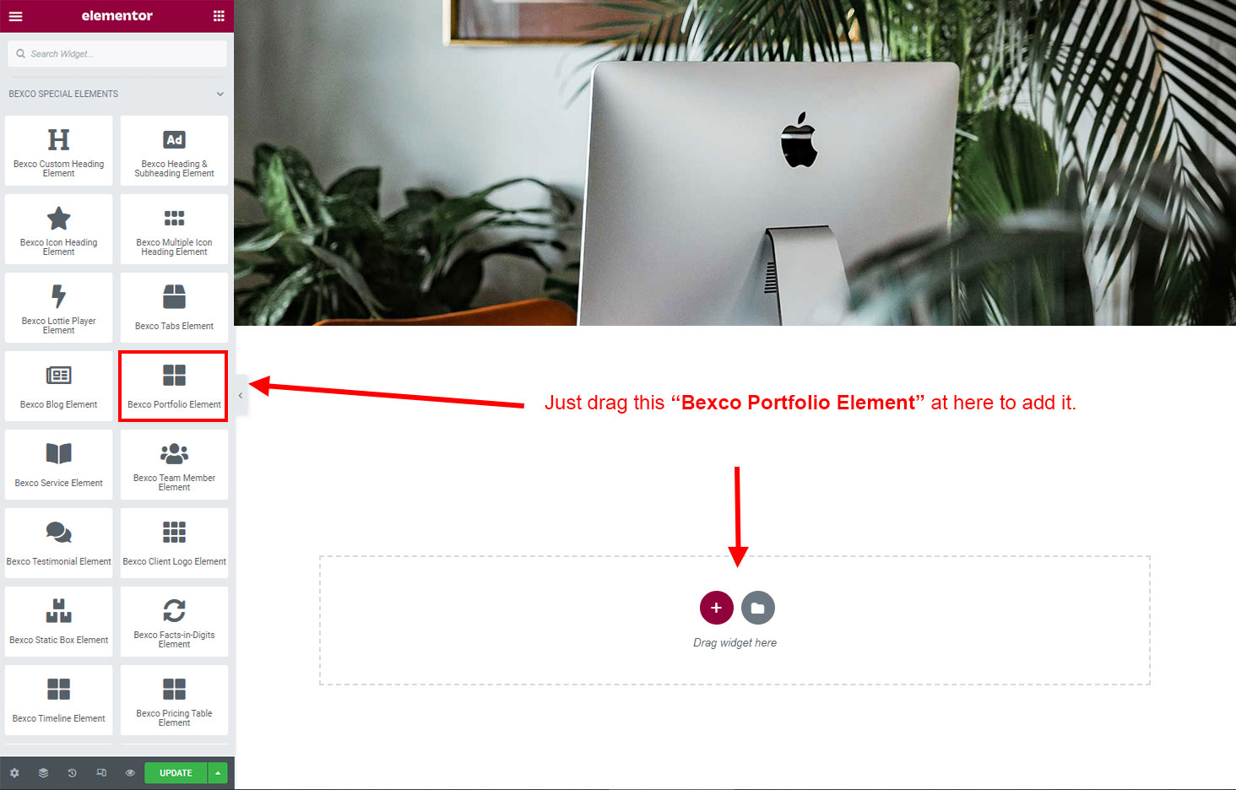Screen dimensions: 1236x790
Task: Click the Search Widget input field
Action: [117, 54]
